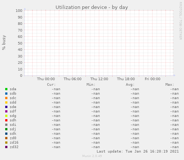
Task: Click the sdg lime color swatch
Action: 6,116
